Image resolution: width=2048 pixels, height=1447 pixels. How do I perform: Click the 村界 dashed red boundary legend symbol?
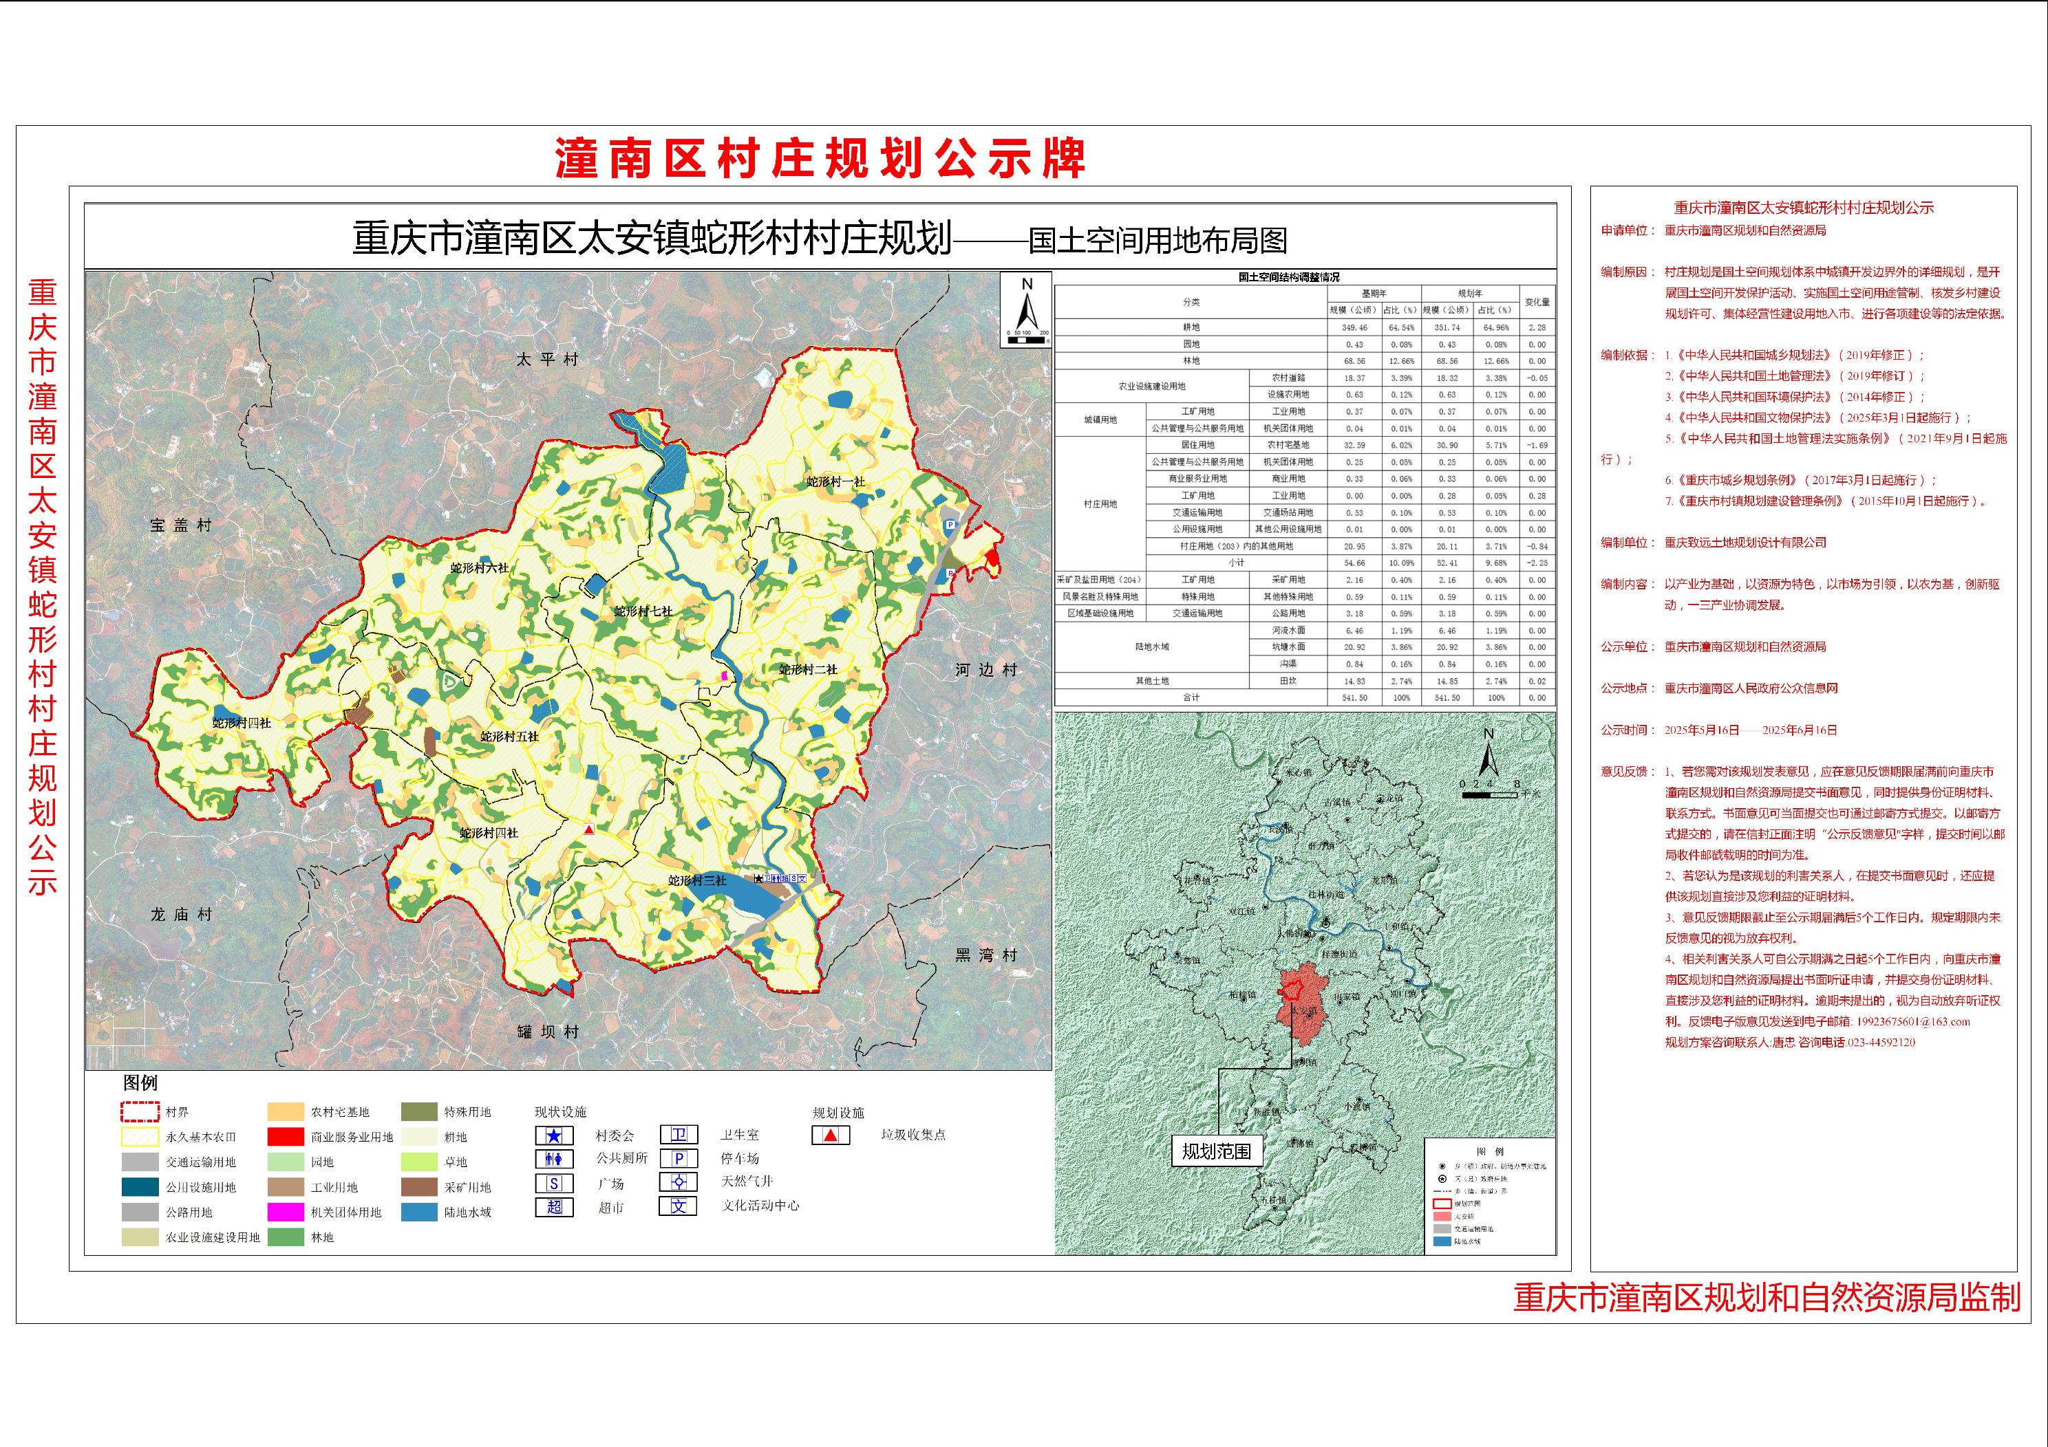140,1112
